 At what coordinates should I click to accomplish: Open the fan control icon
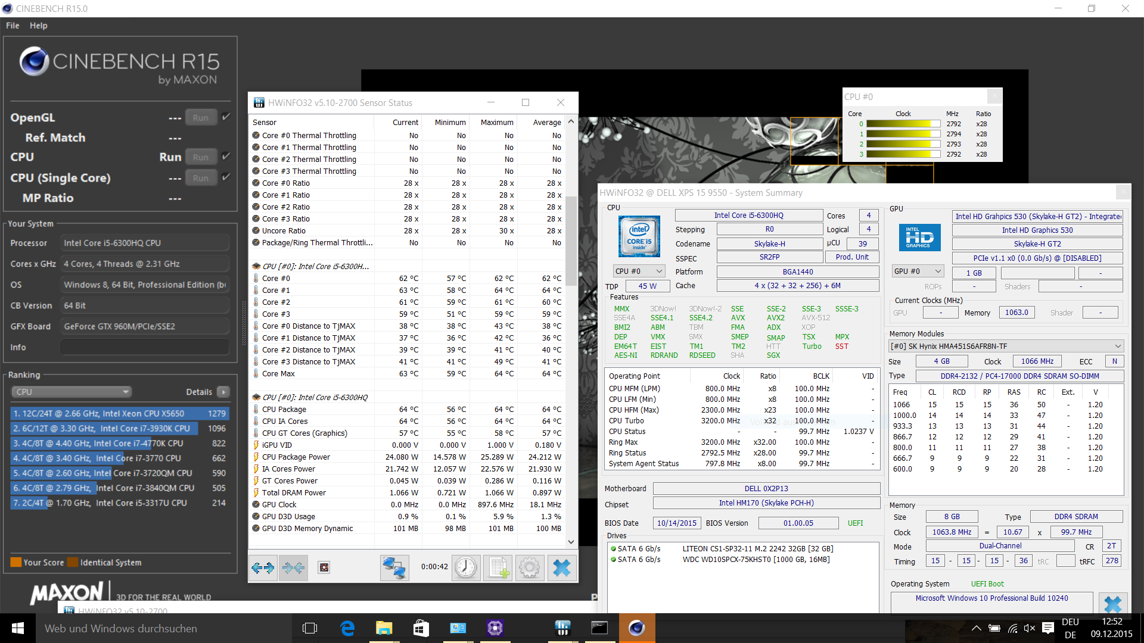pyautogui.click(x=324, y=568)
